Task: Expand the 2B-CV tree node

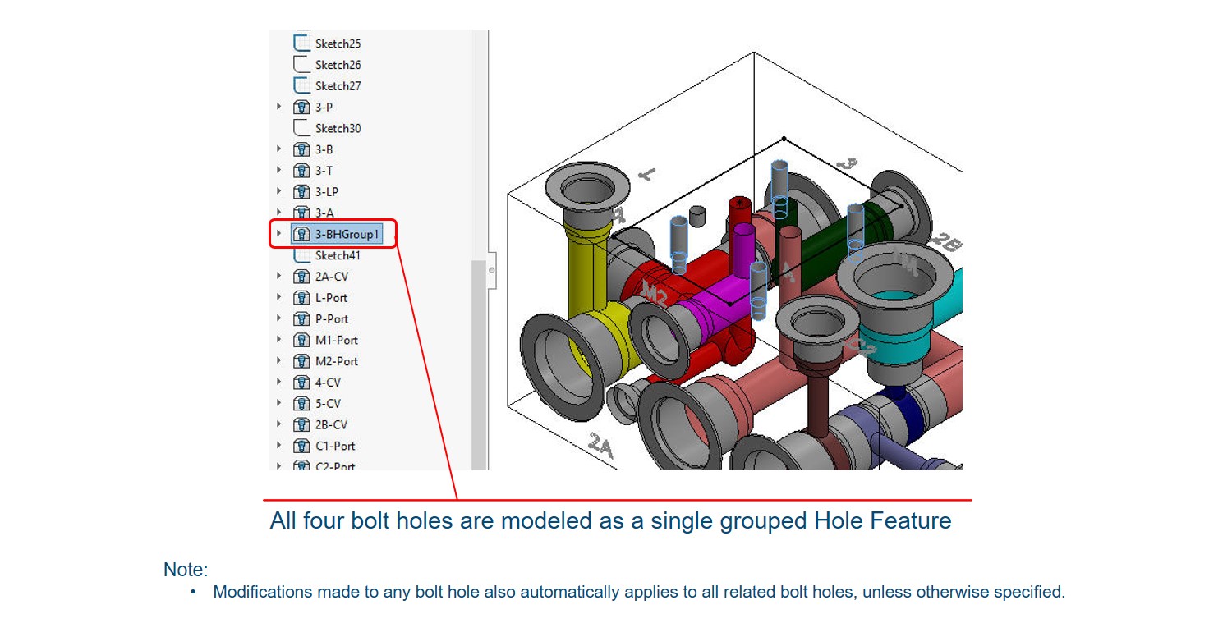Action: pos(279,424)
